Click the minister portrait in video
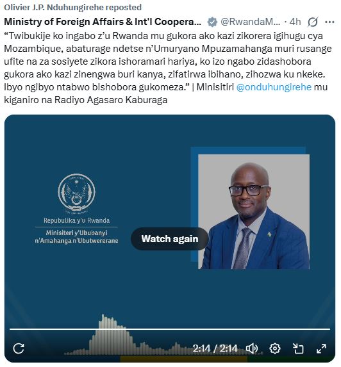341x367 pixels. pos(254,211)
